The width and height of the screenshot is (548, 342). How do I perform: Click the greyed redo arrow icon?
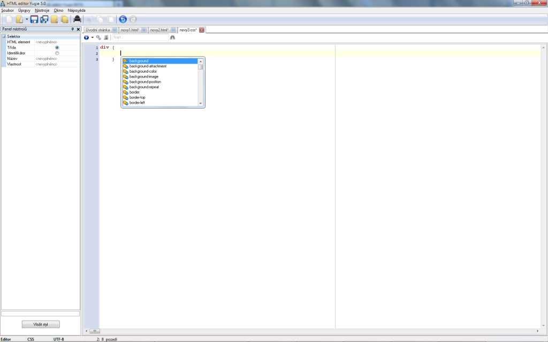133,20
